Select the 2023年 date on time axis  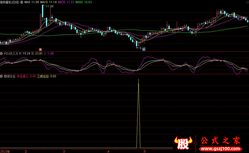[x=5, y=151]
